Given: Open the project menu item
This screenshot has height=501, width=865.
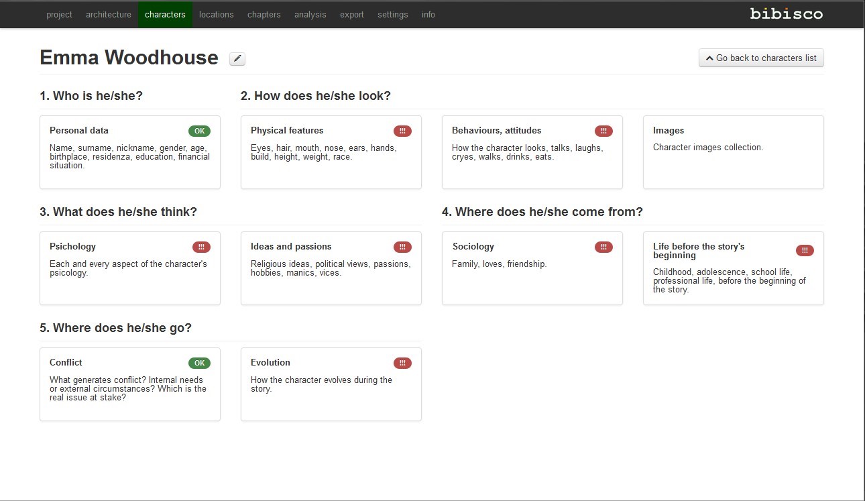Looking at the screenshot, I should 59,15.
